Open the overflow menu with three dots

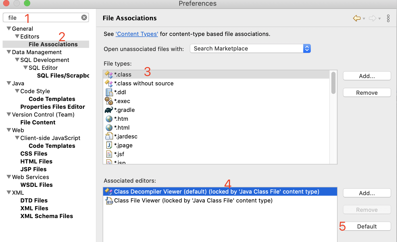388,18
